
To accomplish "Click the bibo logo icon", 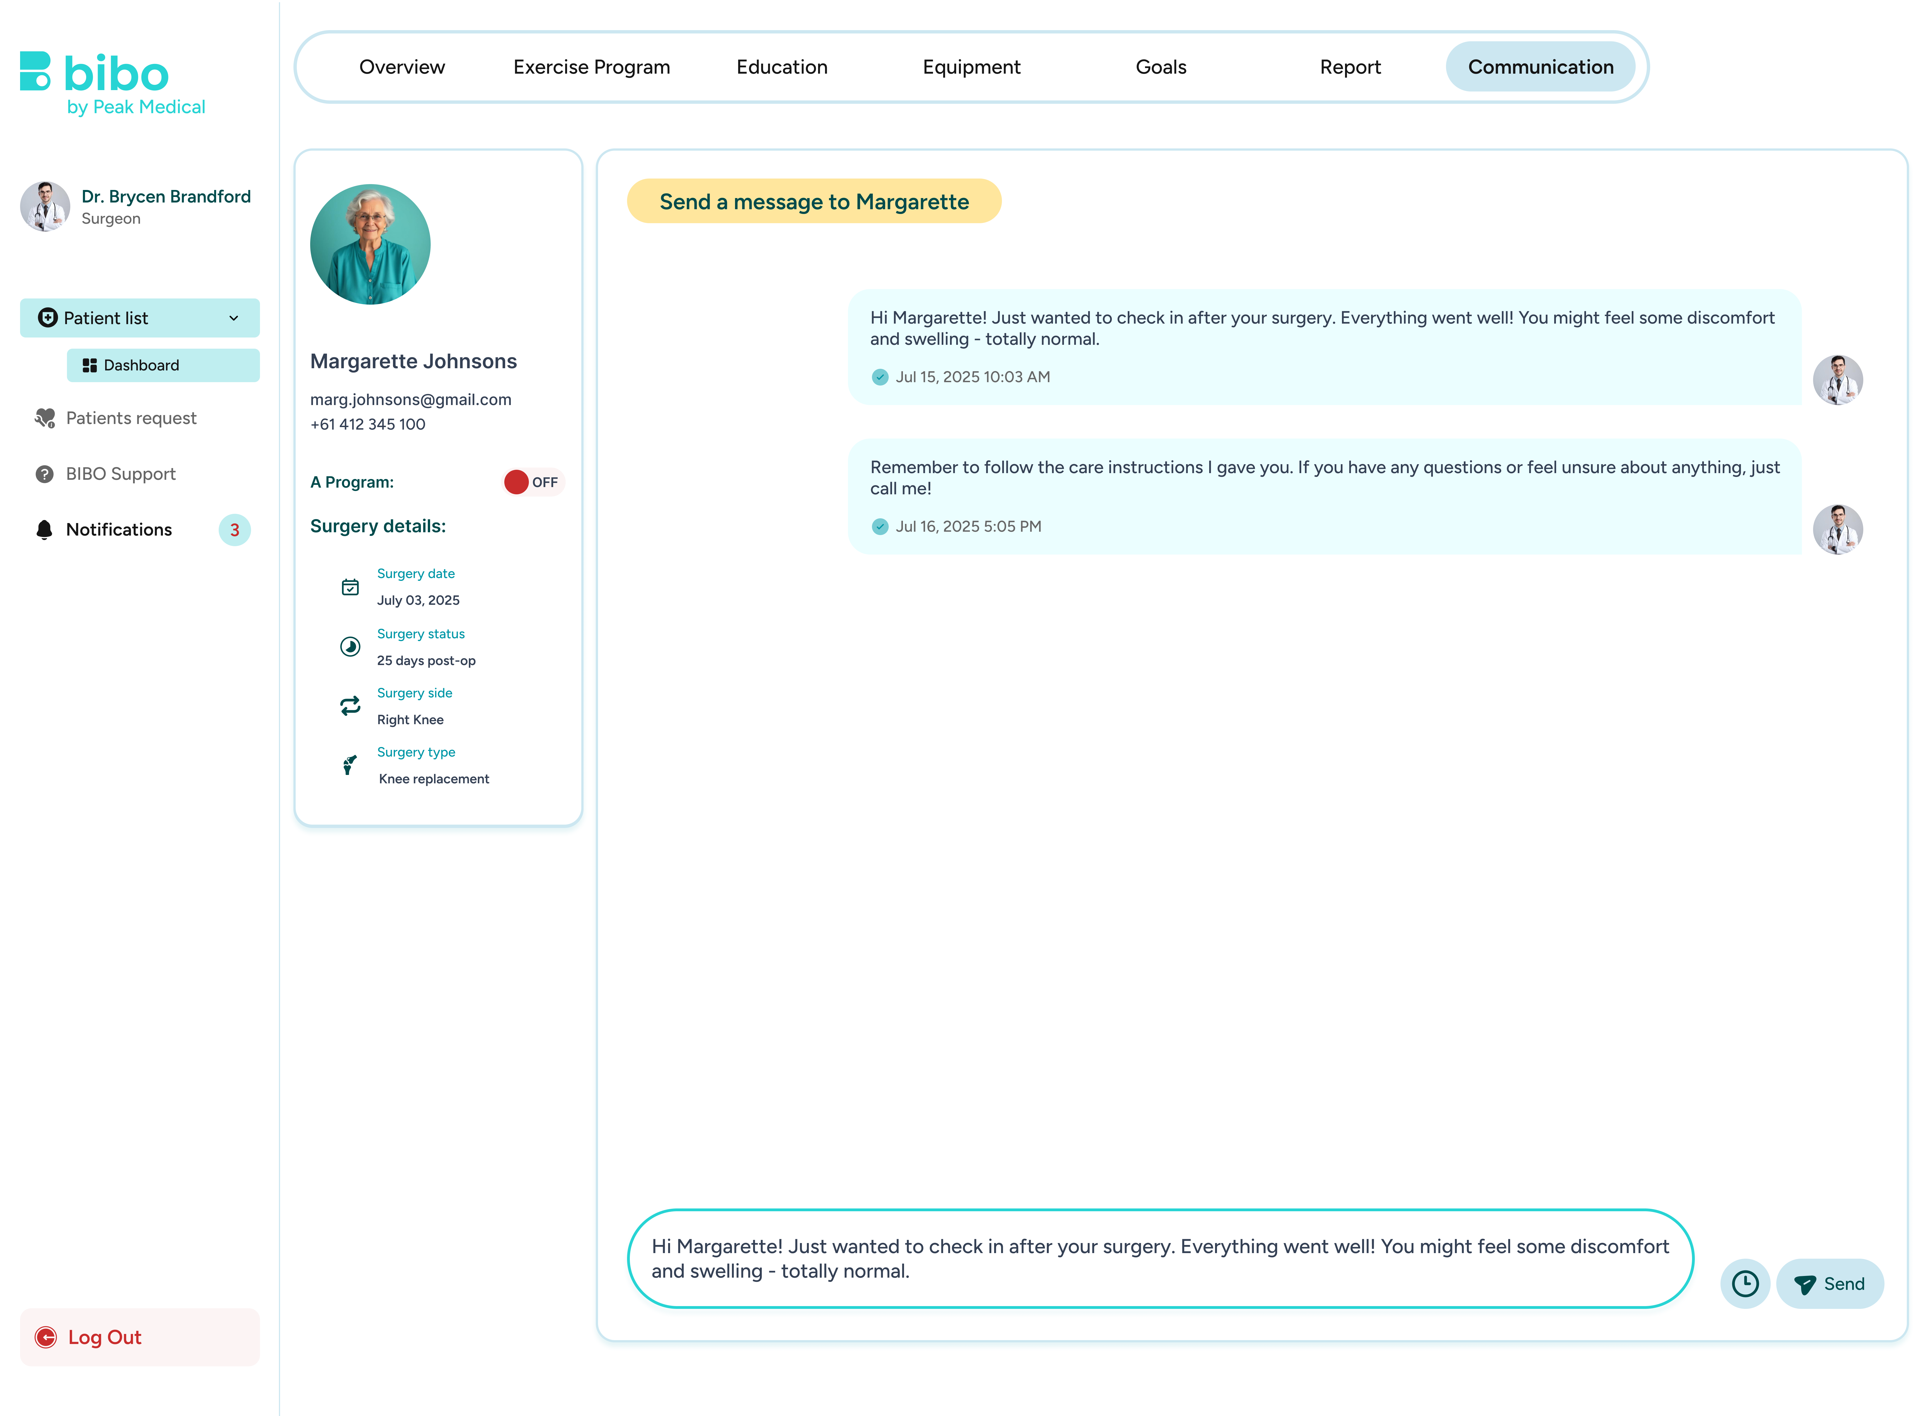I will (35, 71).
